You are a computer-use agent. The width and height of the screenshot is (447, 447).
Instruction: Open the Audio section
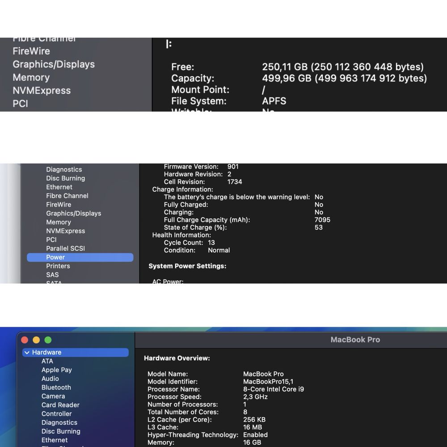(50, 379)
